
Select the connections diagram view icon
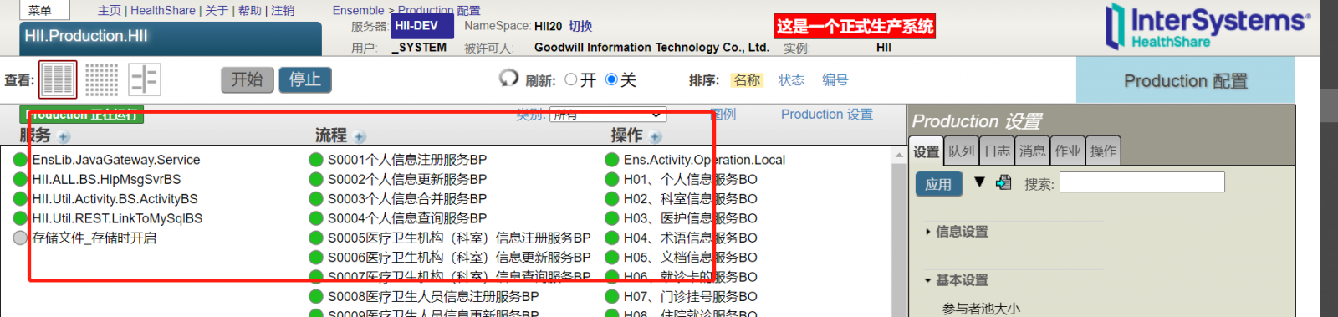(x=145, y=79)
